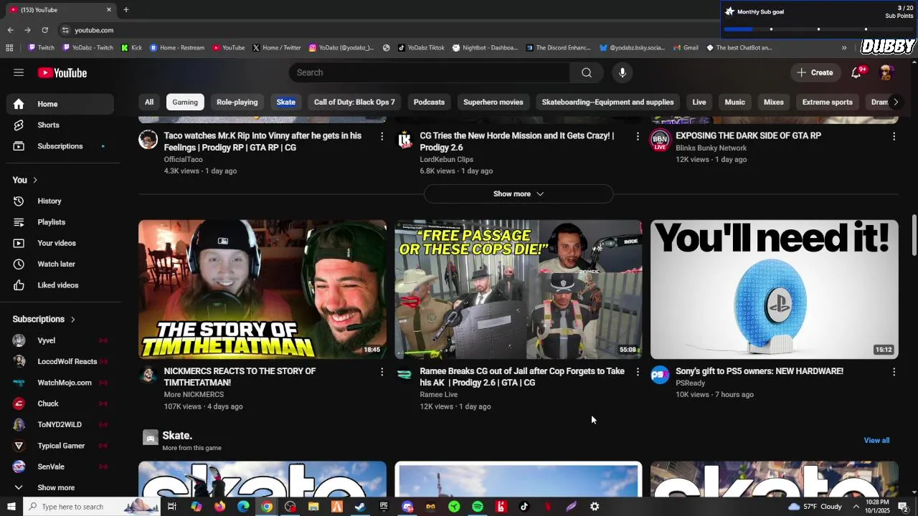Click the search magnifier button
The image size is (918, 516).
587,72
